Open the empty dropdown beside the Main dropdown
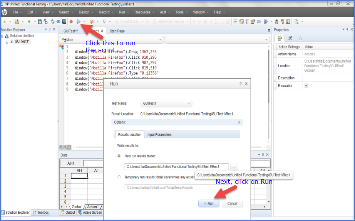355x221 pixels. pos(217,40)
